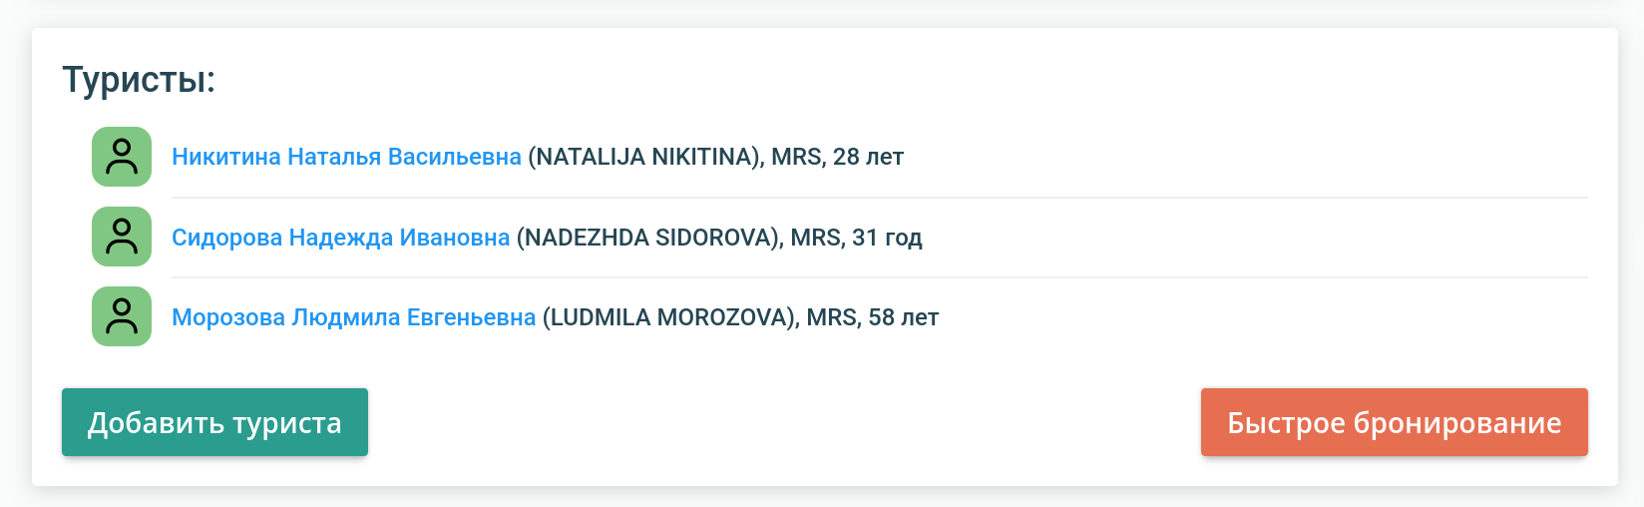The width and height of the screenshot is (1644, 507).
Task: Click the Latin name NATALIJA NIKITINA
Action: [x=645, y=157]
